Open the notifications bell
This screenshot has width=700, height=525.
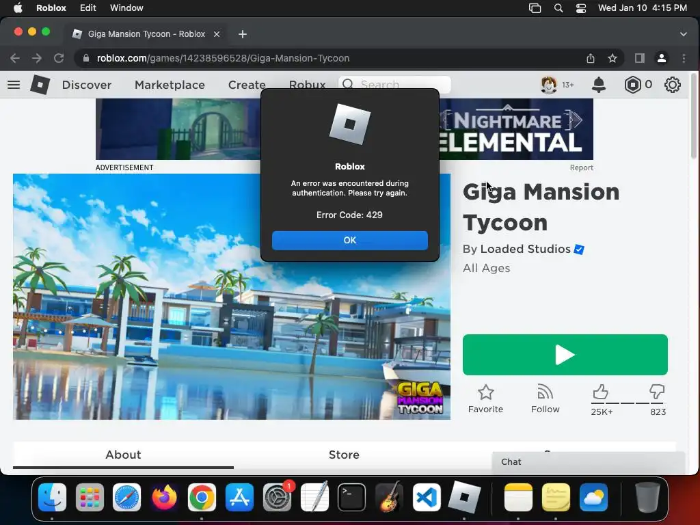point(599,84)
